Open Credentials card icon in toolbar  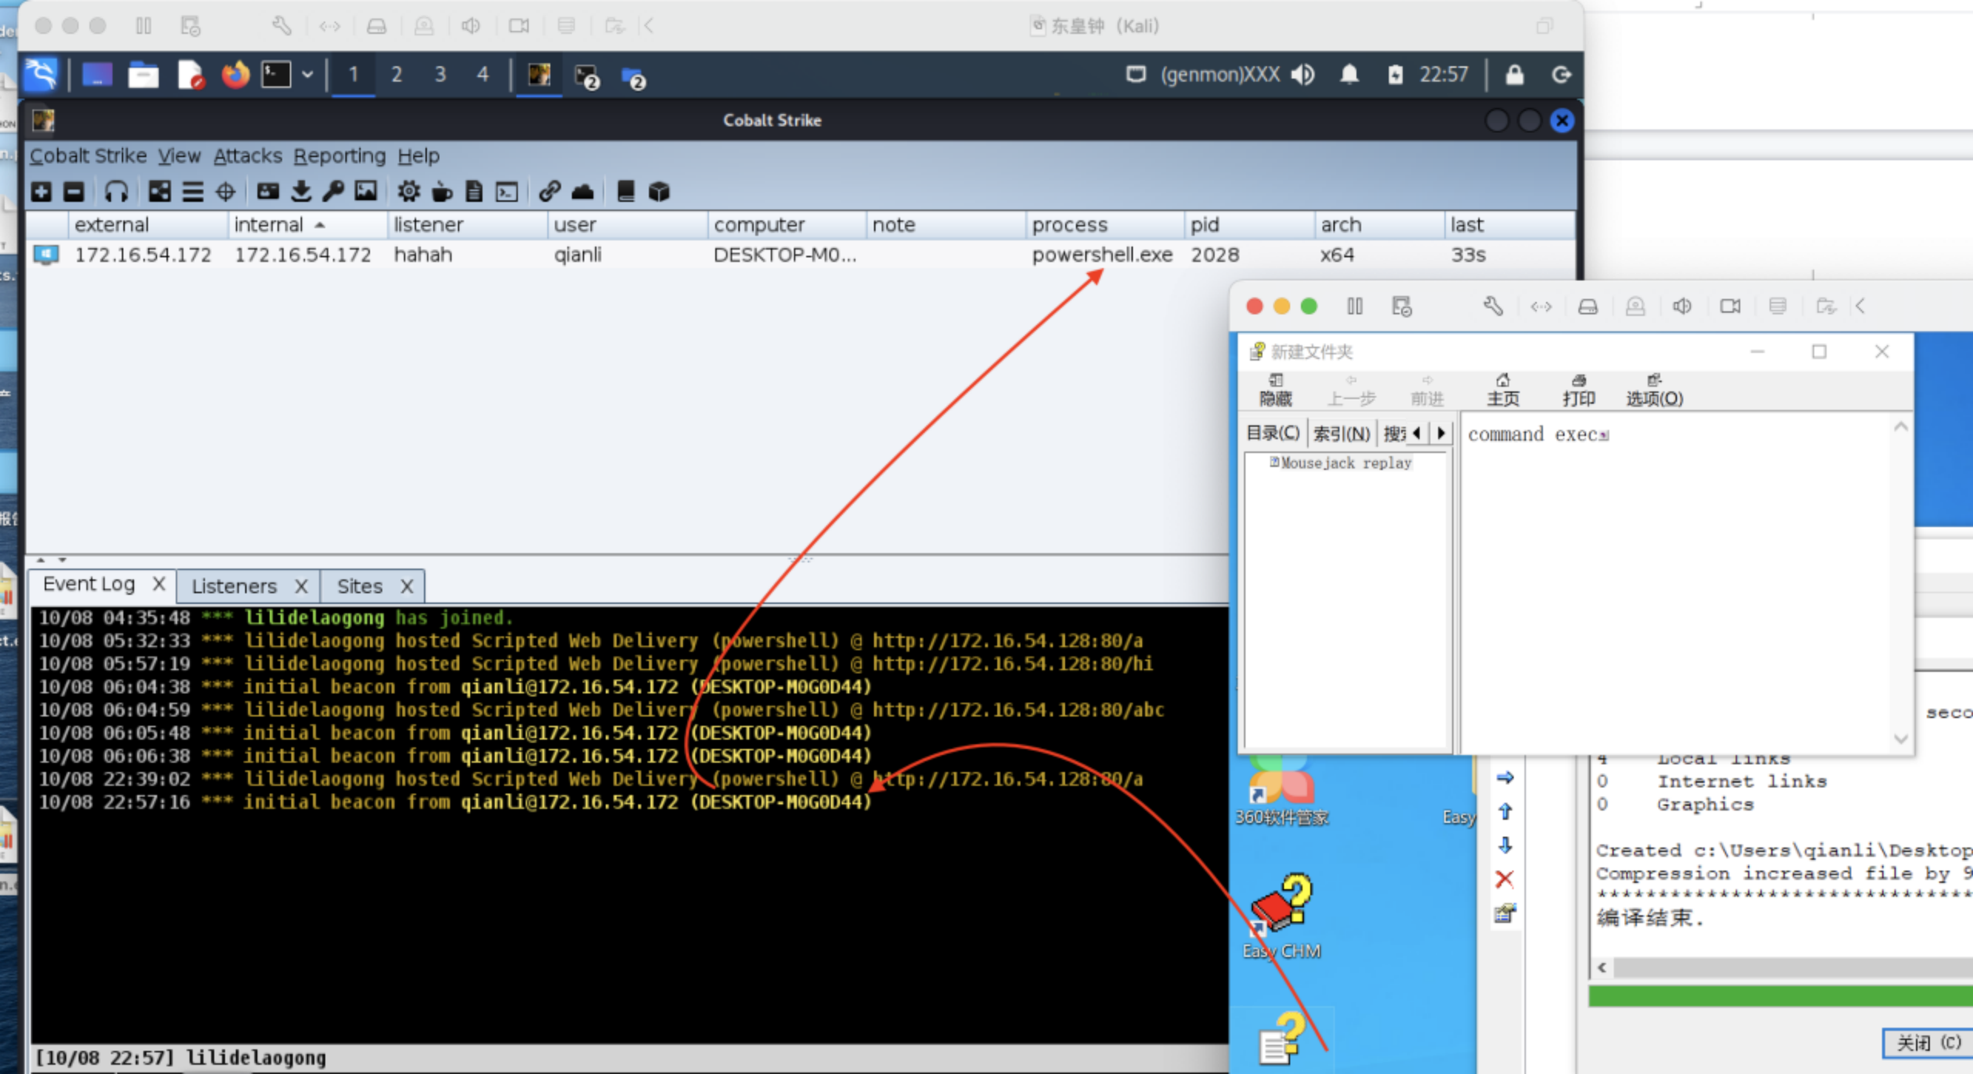point(267,192)
